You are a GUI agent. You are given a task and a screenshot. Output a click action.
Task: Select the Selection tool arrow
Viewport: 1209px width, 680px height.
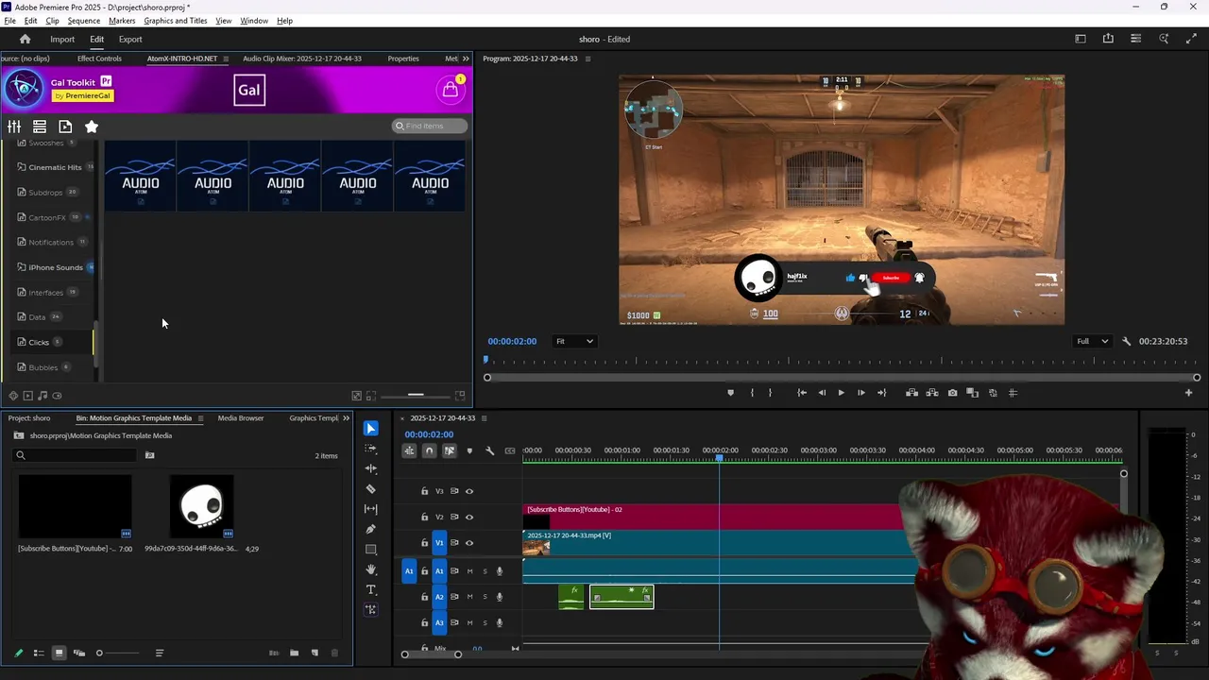(370, 429)
